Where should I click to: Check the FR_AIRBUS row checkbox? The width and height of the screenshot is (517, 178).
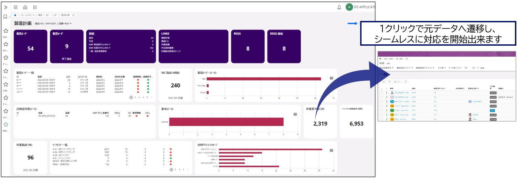[x=382, y=93]
